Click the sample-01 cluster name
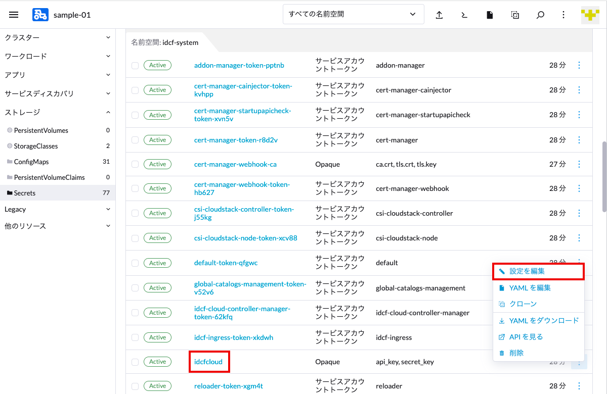The height and width of the screenshot is (394, 607). [x=72, y=15]
